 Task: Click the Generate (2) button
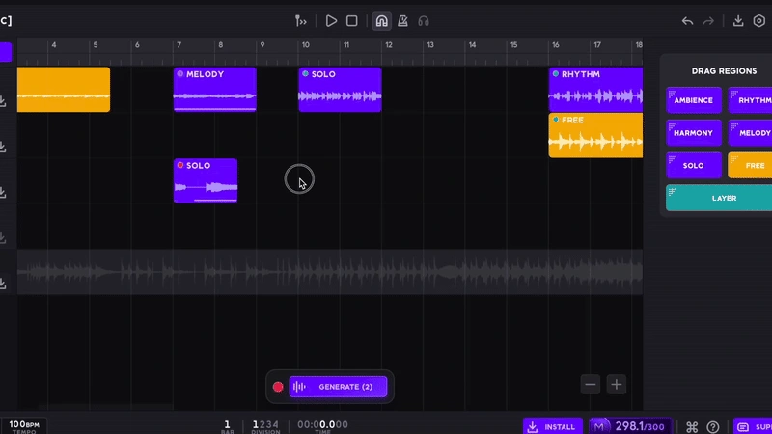[338, 387]
